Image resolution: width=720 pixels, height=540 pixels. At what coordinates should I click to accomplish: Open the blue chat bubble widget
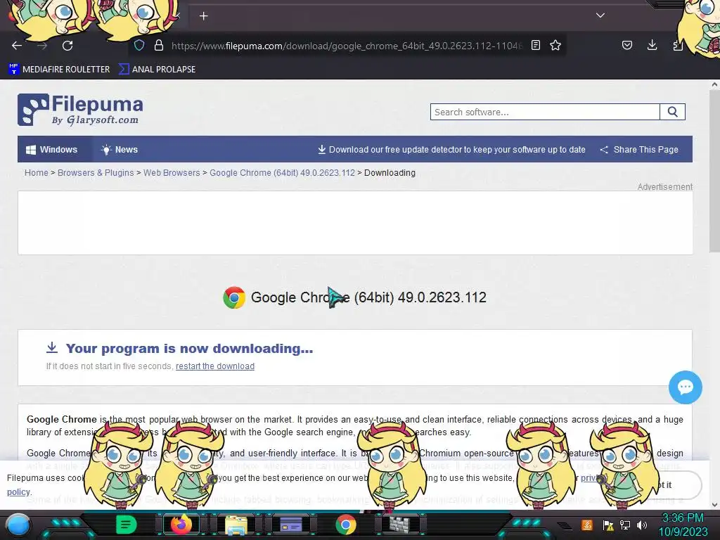point(685,387)
